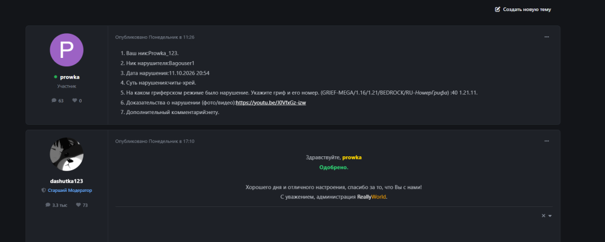Open the prowka username link under avatar

70,77
